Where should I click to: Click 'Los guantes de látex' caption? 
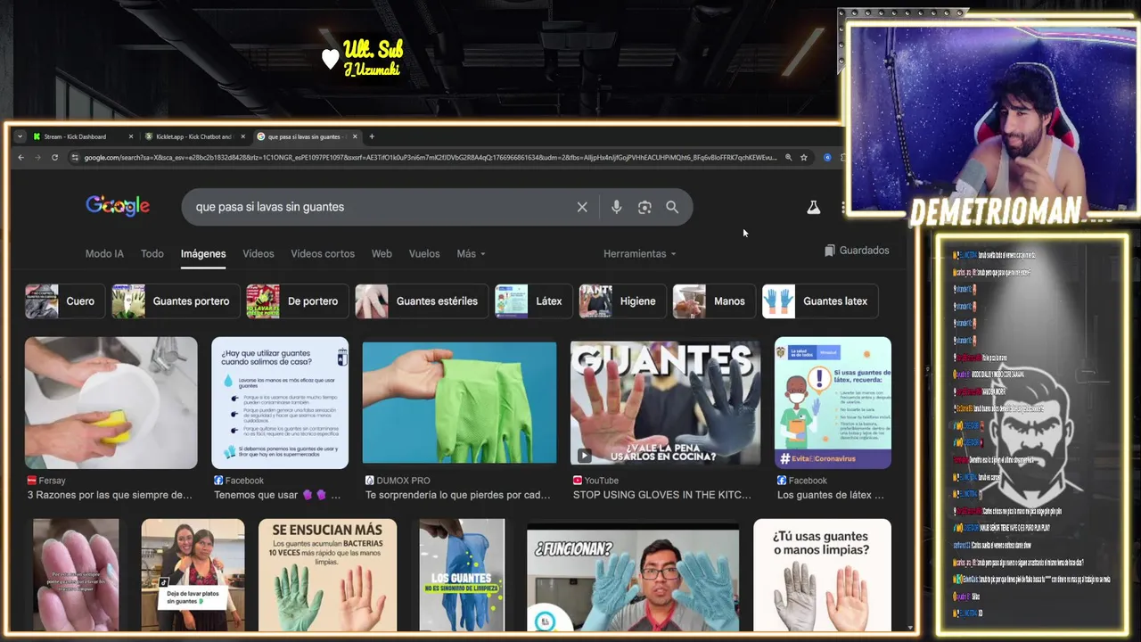coord(831,495)
